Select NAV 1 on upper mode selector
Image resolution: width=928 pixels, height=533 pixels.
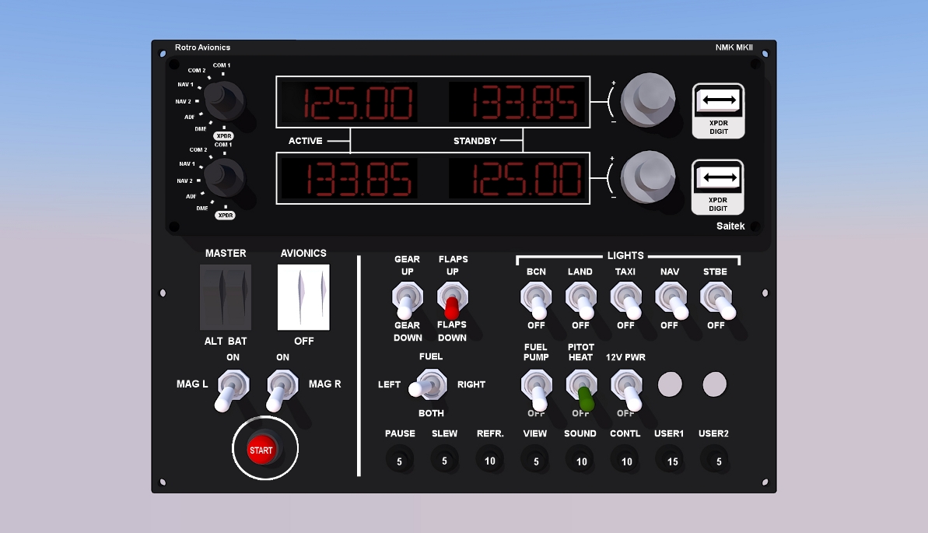click(x=185, y=84)
